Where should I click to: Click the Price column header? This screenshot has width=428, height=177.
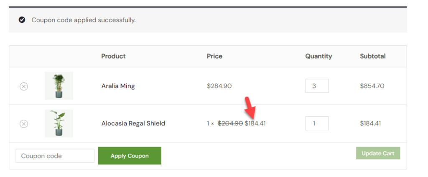(x=214, y=56)
